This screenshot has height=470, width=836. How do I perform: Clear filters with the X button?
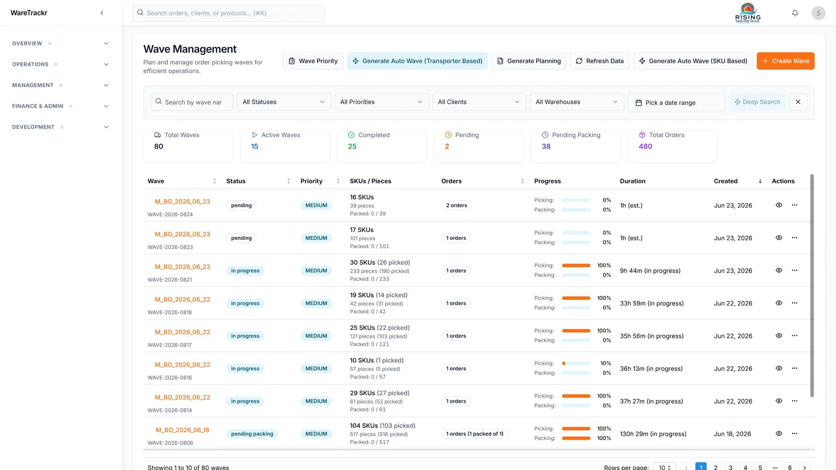pyautogui.click(x=798, y=102)
